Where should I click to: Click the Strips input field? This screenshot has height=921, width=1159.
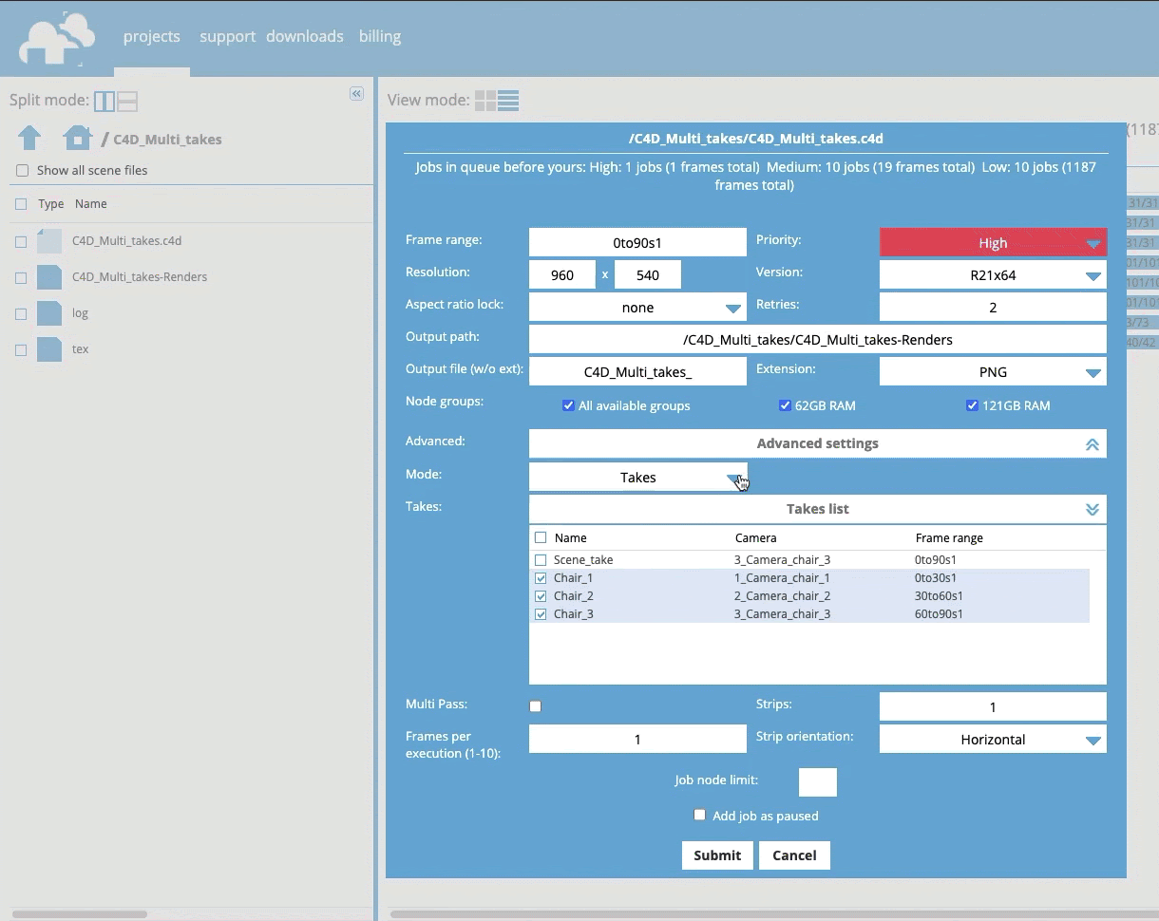(993, 706)
